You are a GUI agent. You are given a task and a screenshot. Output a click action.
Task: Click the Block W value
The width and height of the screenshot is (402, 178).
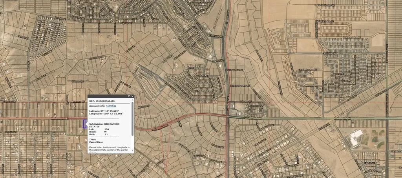click(x=105, y=132)
